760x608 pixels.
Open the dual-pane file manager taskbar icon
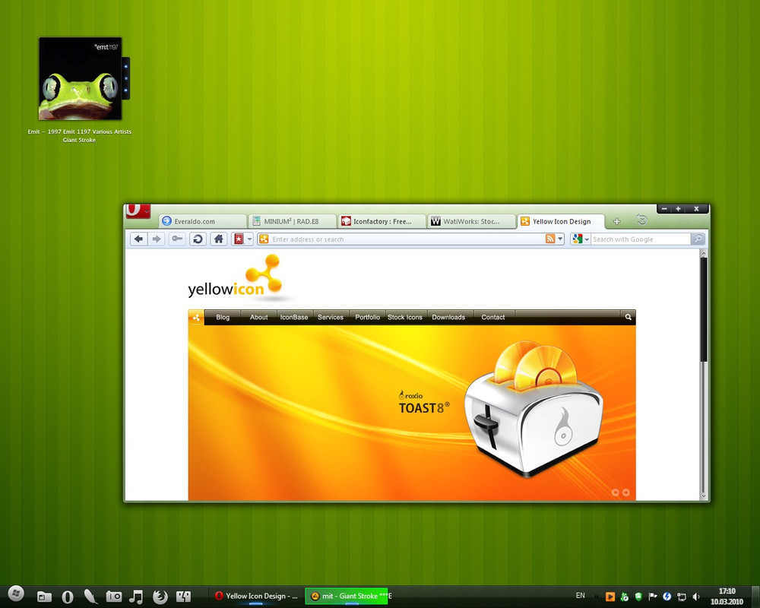coord(183,597)
